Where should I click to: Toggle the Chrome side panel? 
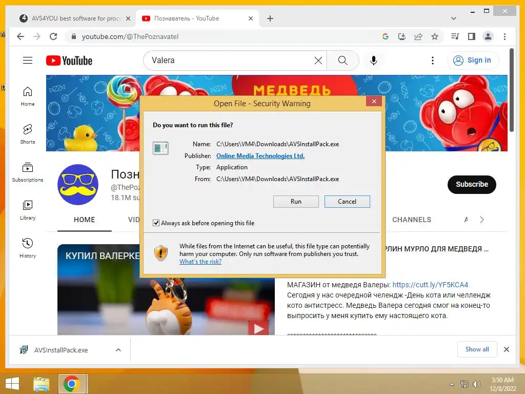pyautogui.click(x=472, y=36)
